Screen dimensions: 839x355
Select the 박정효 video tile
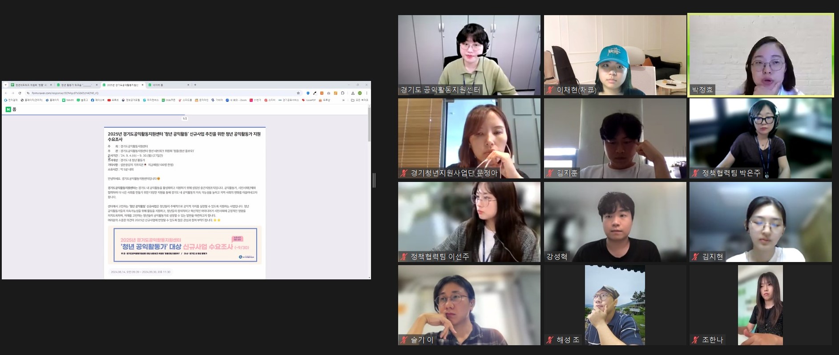[x=761, y=55]
